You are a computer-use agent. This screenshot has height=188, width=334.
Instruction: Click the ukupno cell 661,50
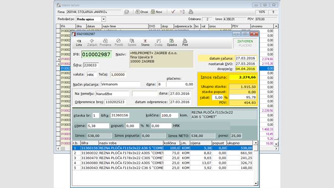[240, 153]
